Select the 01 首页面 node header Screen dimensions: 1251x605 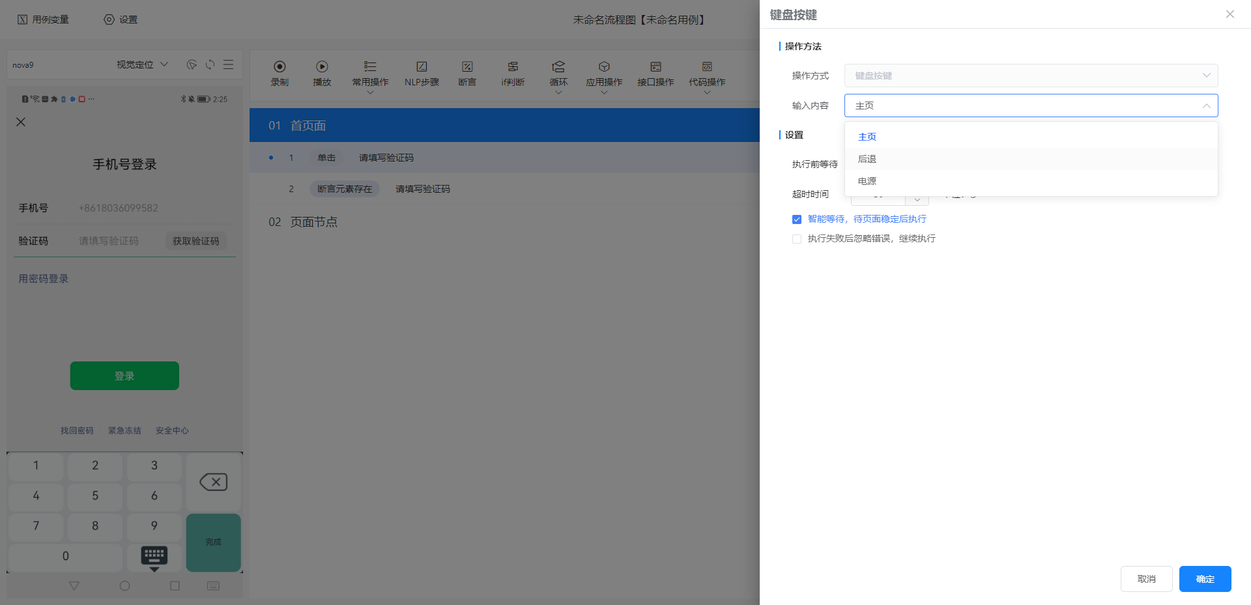504,125
